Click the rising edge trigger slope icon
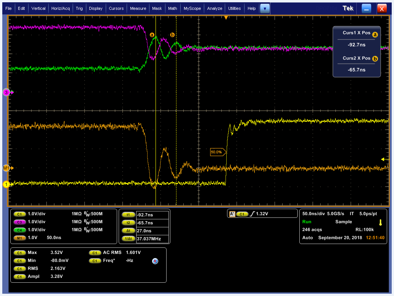This screenshot has width=394, height=296. [x=252, y=214]
